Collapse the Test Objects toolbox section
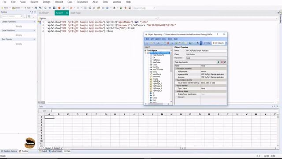 (34, 39)
